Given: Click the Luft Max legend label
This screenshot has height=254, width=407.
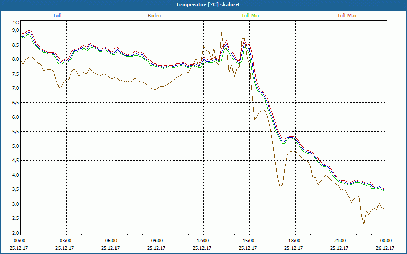Looking at the screenshot, I should coord(347,16).
